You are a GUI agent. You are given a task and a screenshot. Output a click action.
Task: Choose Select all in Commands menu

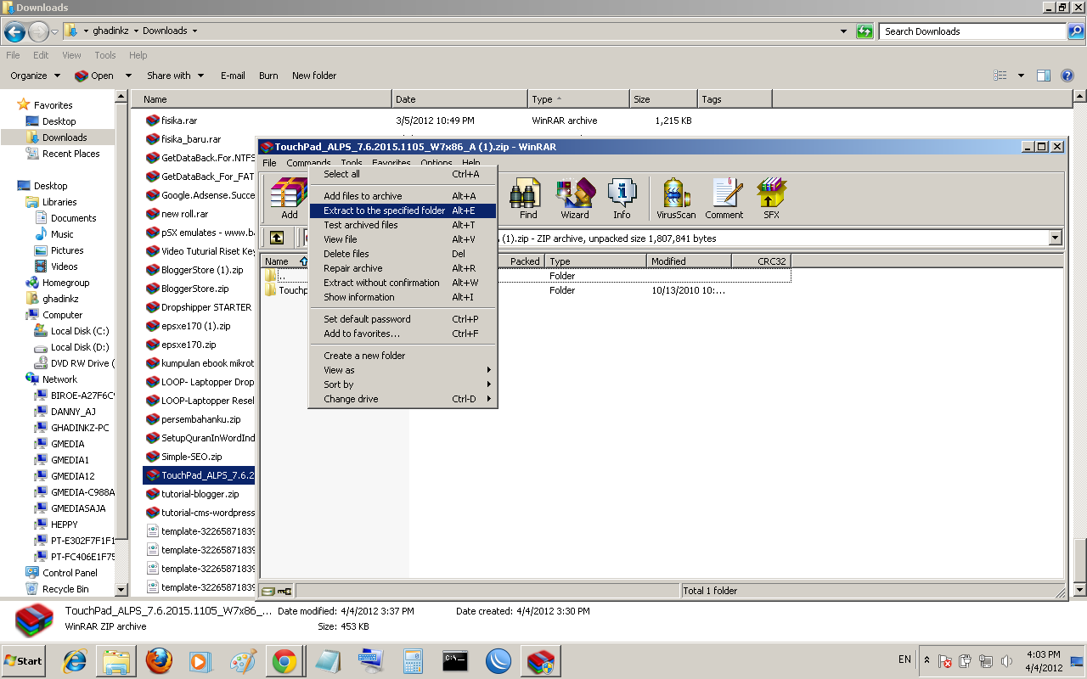(403, 174)
